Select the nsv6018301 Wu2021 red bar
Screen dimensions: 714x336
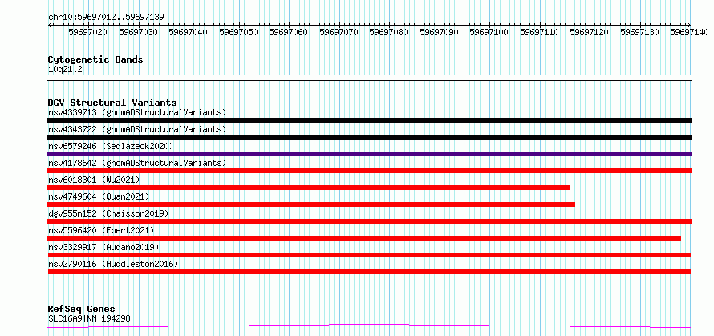[309, 188]
